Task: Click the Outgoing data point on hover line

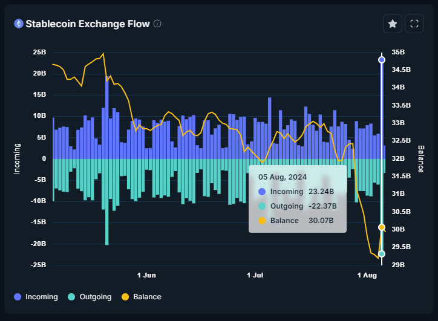Action: pos(382,254)
